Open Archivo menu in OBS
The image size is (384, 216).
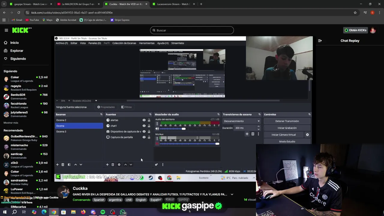[x=62, y=43]
